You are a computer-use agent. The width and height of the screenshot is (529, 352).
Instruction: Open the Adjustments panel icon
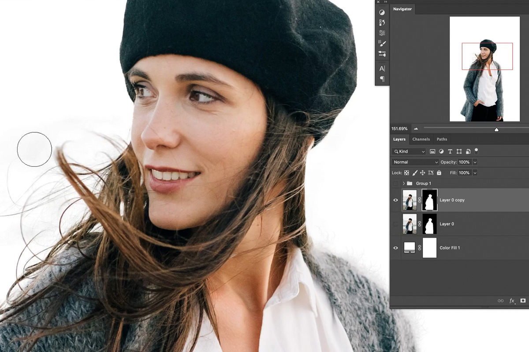[x=383, y=13]
